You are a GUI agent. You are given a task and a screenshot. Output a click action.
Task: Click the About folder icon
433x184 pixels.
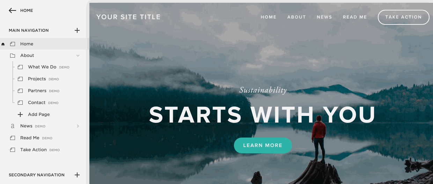[x=13, y=56]
